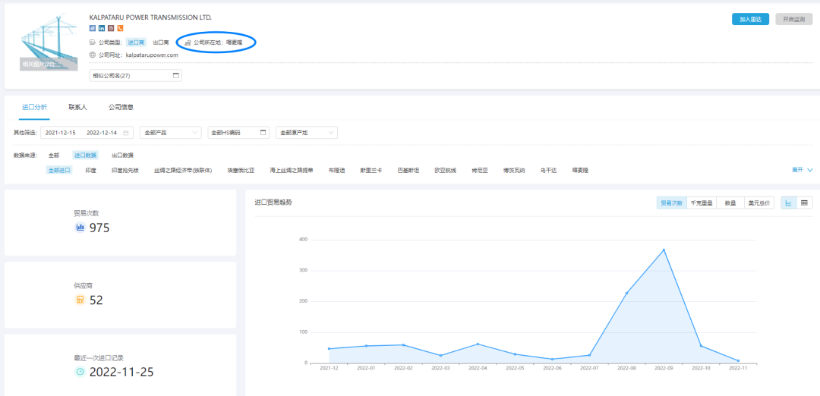Switch chart to table view icon
This screenshot has width=820, height=396.
(804, 203)
